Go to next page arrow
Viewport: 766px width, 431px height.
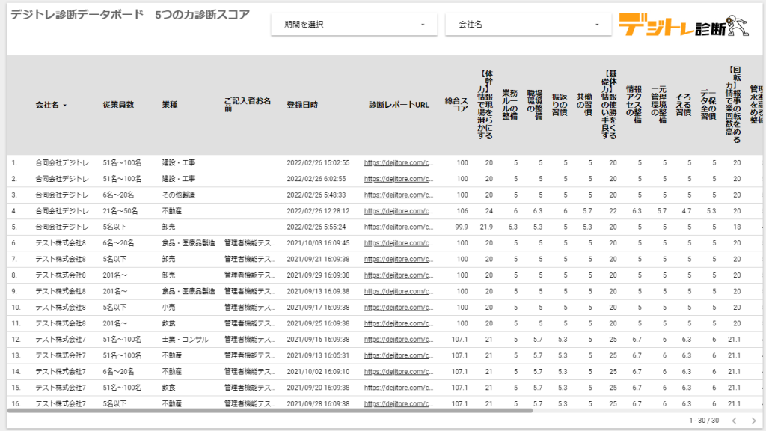753,421
